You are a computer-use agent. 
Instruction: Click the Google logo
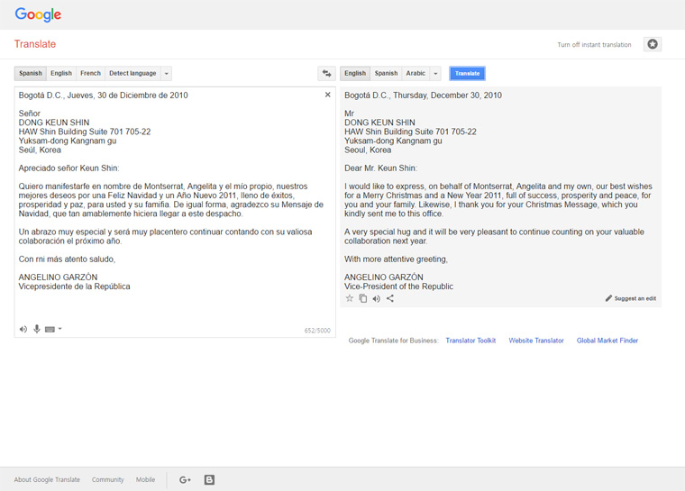[x=38, y=14]
